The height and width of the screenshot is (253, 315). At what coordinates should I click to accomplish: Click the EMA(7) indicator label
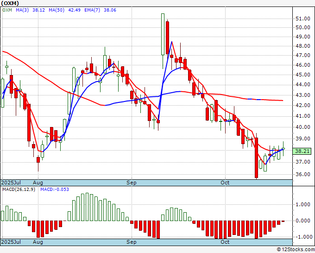(92, 10)
